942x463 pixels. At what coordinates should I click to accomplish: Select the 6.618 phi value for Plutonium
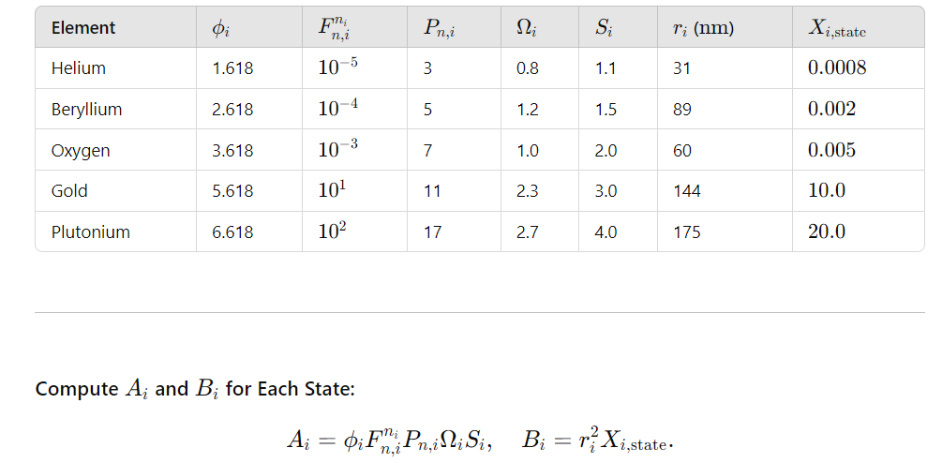pos(232,231)
